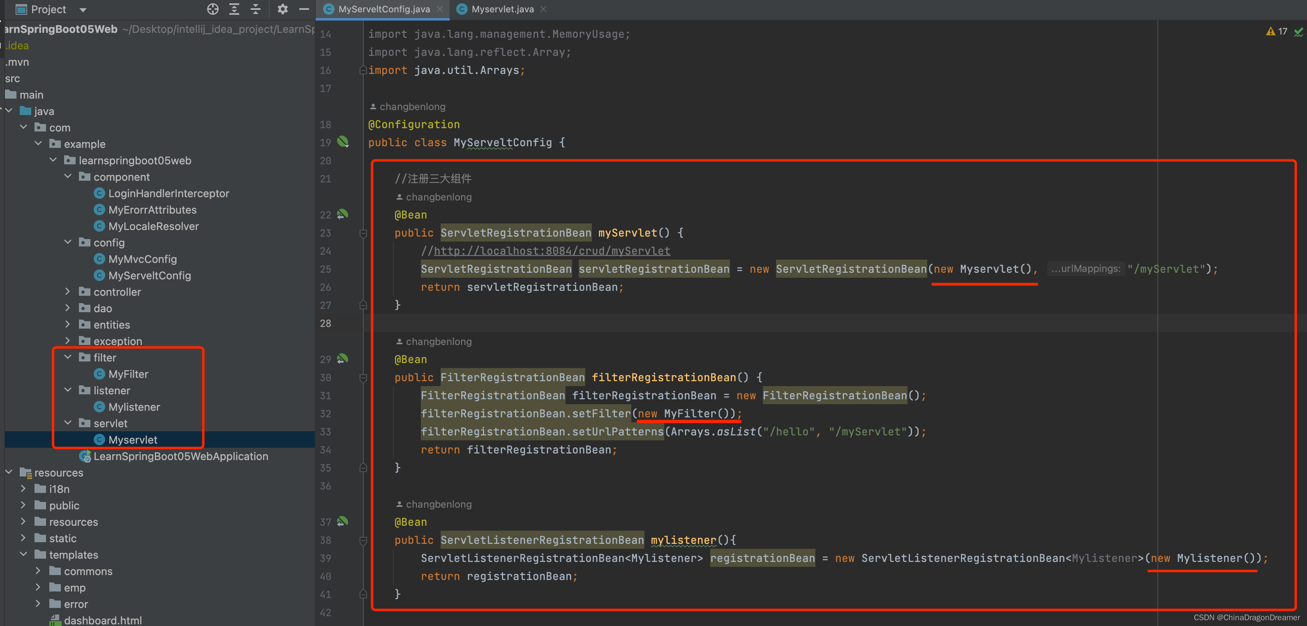Collapse the java folder in tree
The height and width of the screenshot is (626, 1307).
pos(9,110)
